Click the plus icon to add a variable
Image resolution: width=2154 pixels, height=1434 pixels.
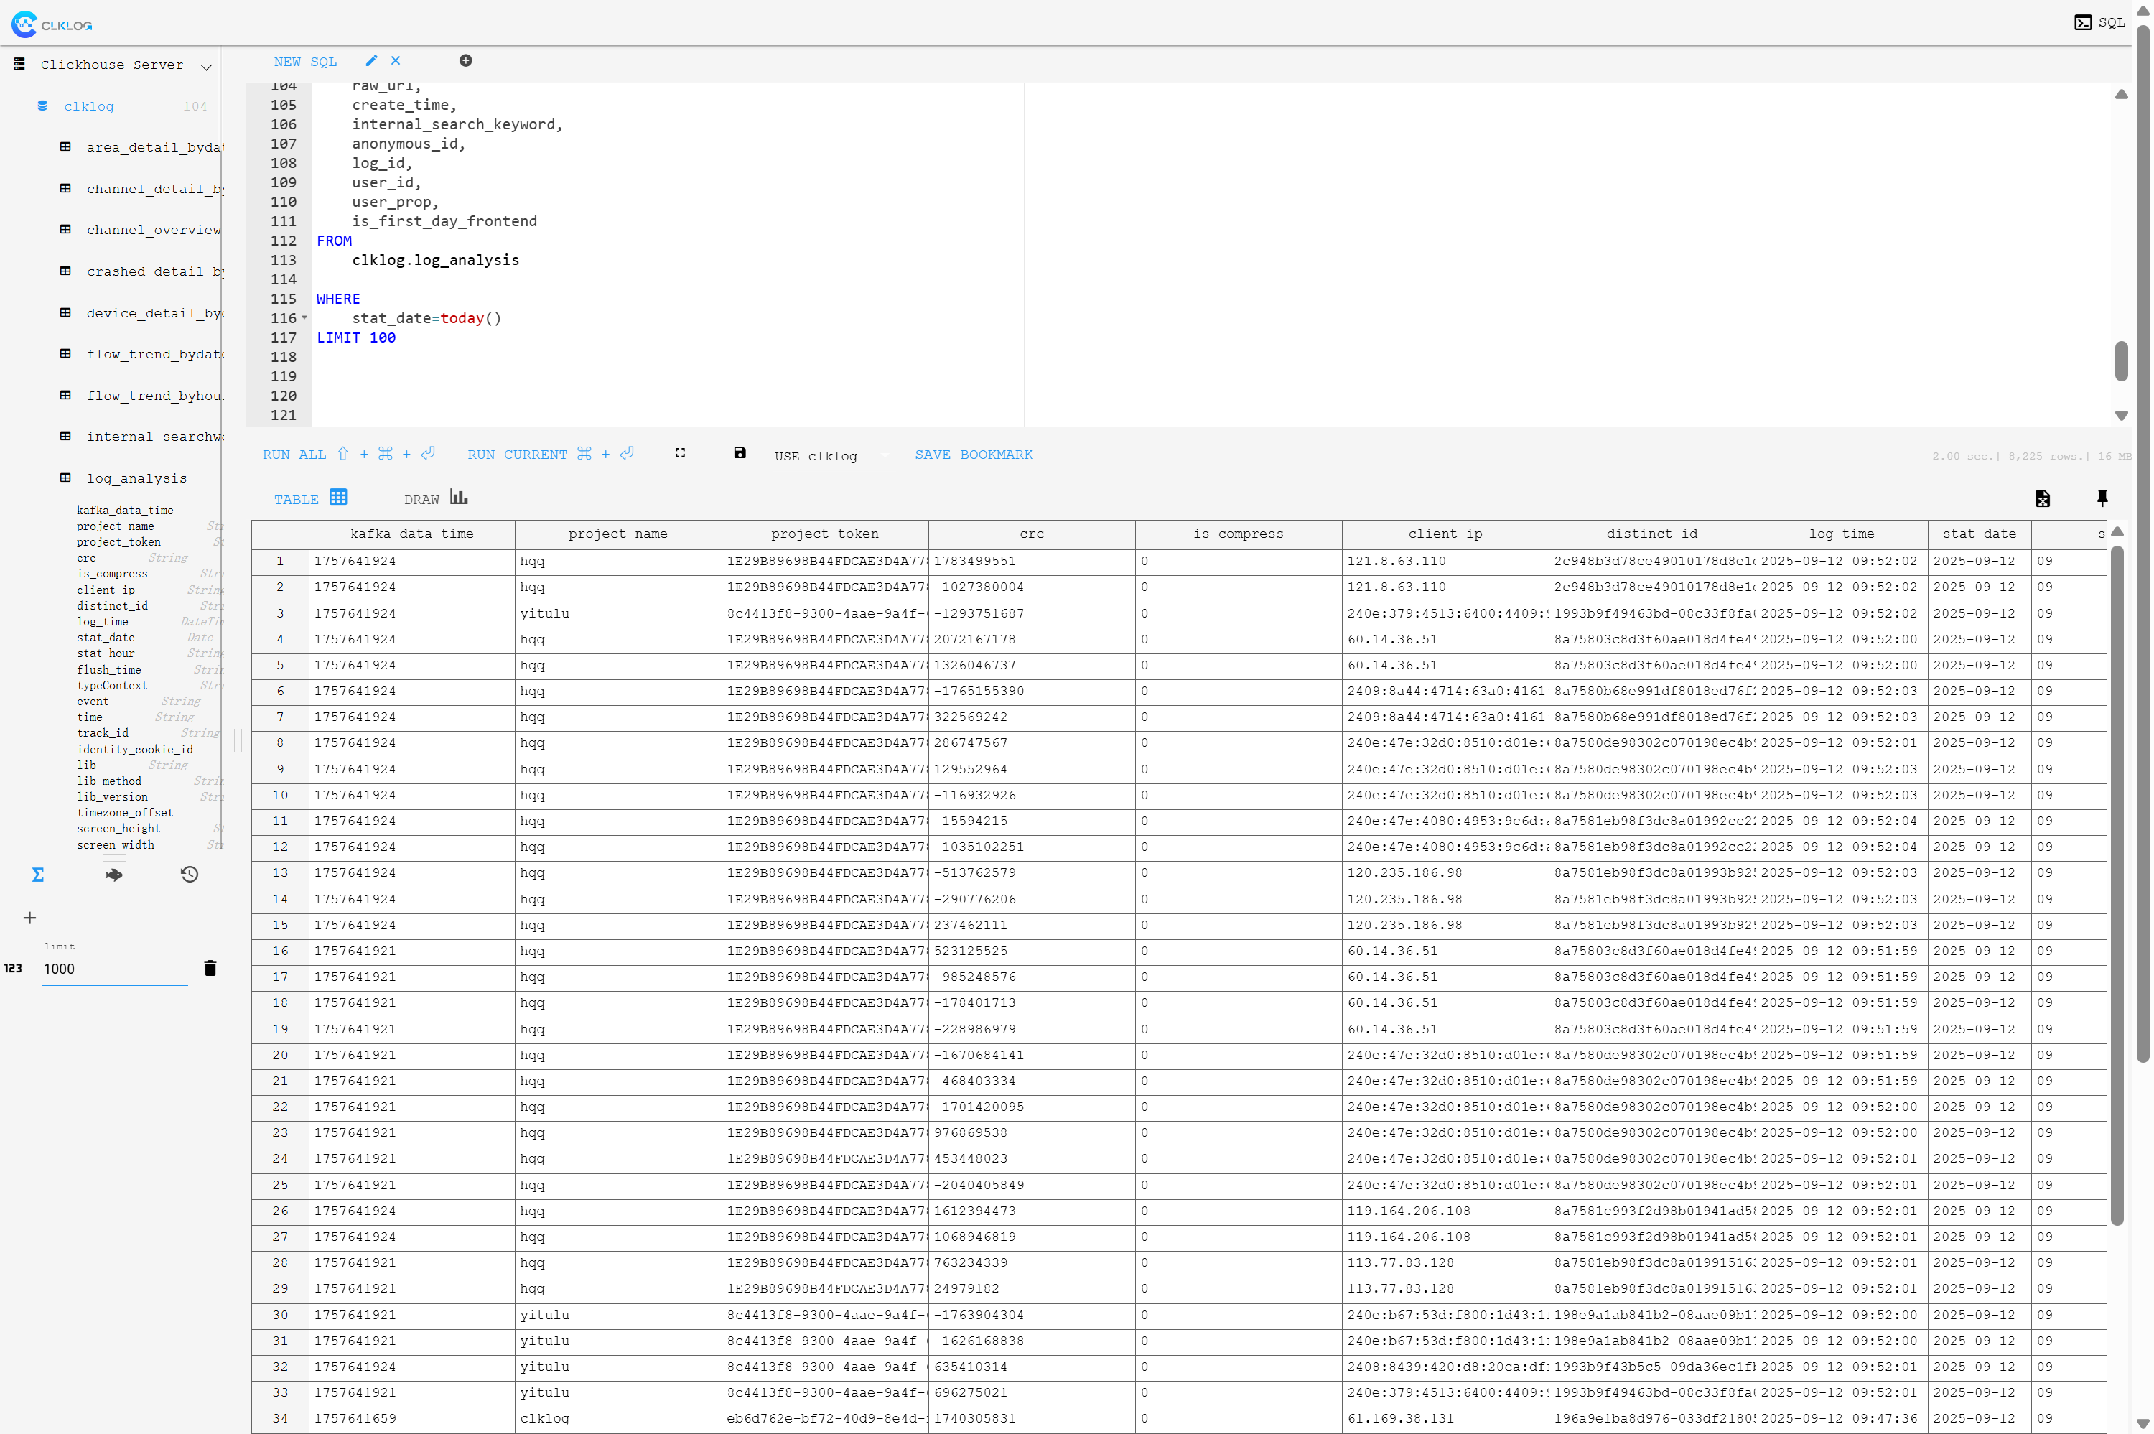click(29, 917)
